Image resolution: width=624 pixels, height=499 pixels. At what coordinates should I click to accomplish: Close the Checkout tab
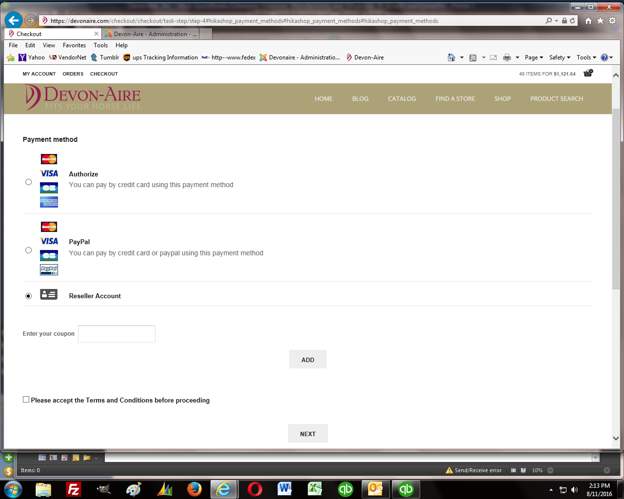click(97, 34)
